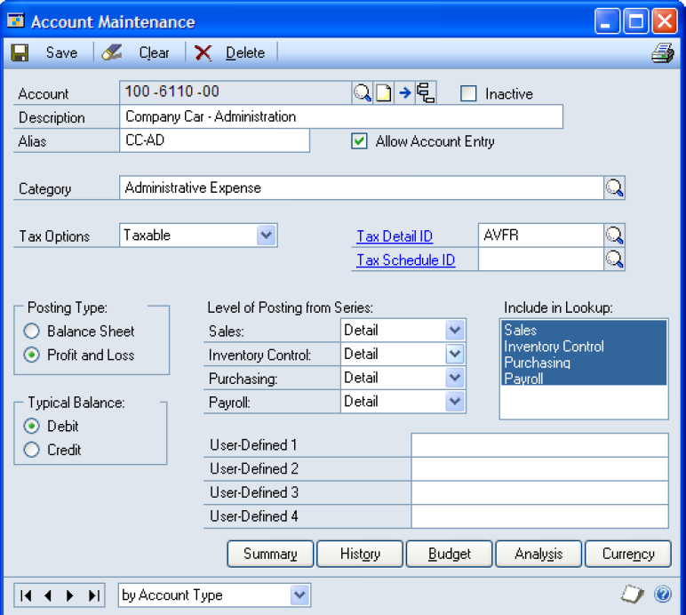This screenshot has height=615, width=686.
Task: Click the Budget button
Action: tap(449, 554)
